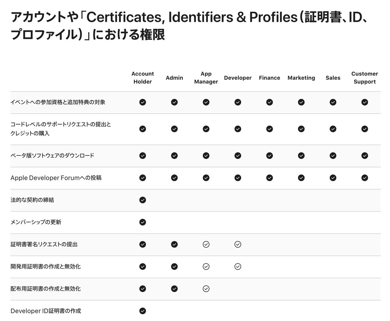This screenshot has width=390, height=321.
Task: Click the 配布用証明書の作成と無効化 row label
Action: [45, 289]
